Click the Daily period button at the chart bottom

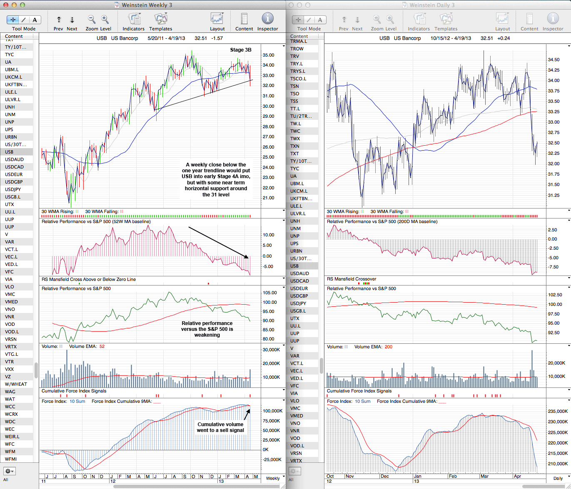(558, 478)
